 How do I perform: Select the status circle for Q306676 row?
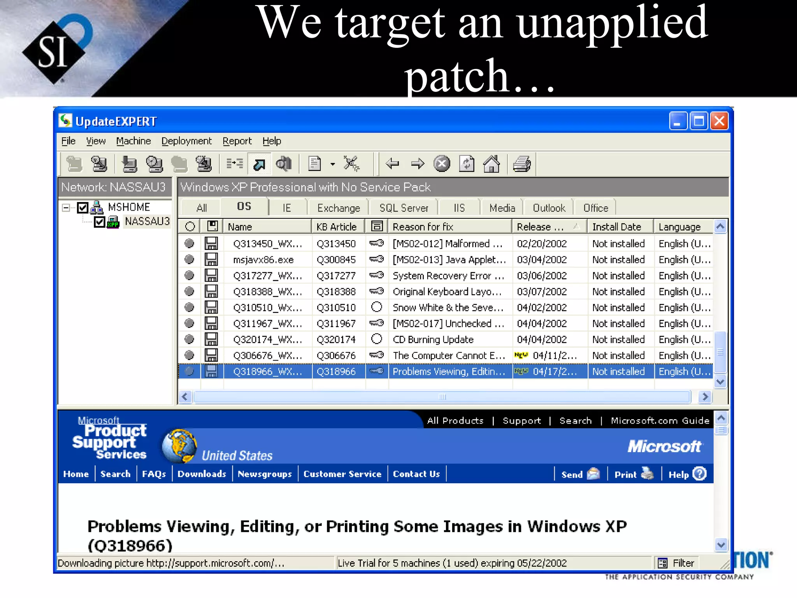(189, 355)
